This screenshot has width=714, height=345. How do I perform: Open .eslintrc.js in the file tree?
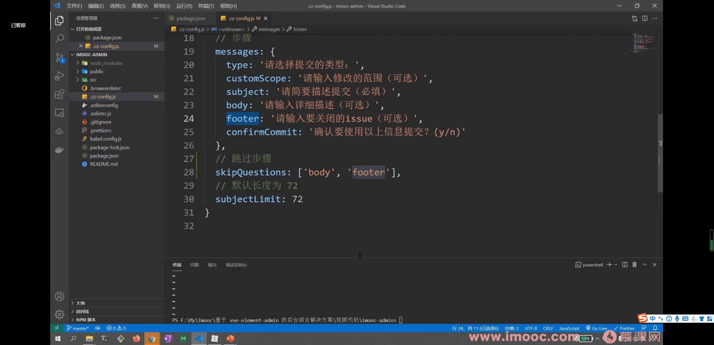(x=100, y=114)
